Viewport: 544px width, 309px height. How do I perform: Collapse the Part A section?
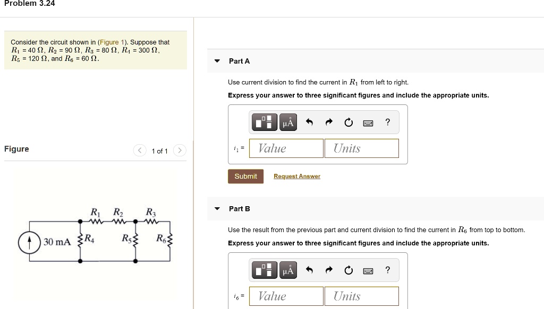click(x=217, y=60)
